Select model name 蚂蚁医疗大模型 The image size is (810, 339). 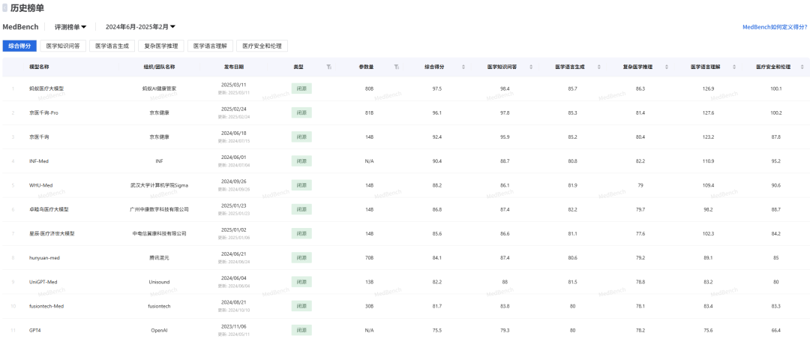(x=46, y=88)
